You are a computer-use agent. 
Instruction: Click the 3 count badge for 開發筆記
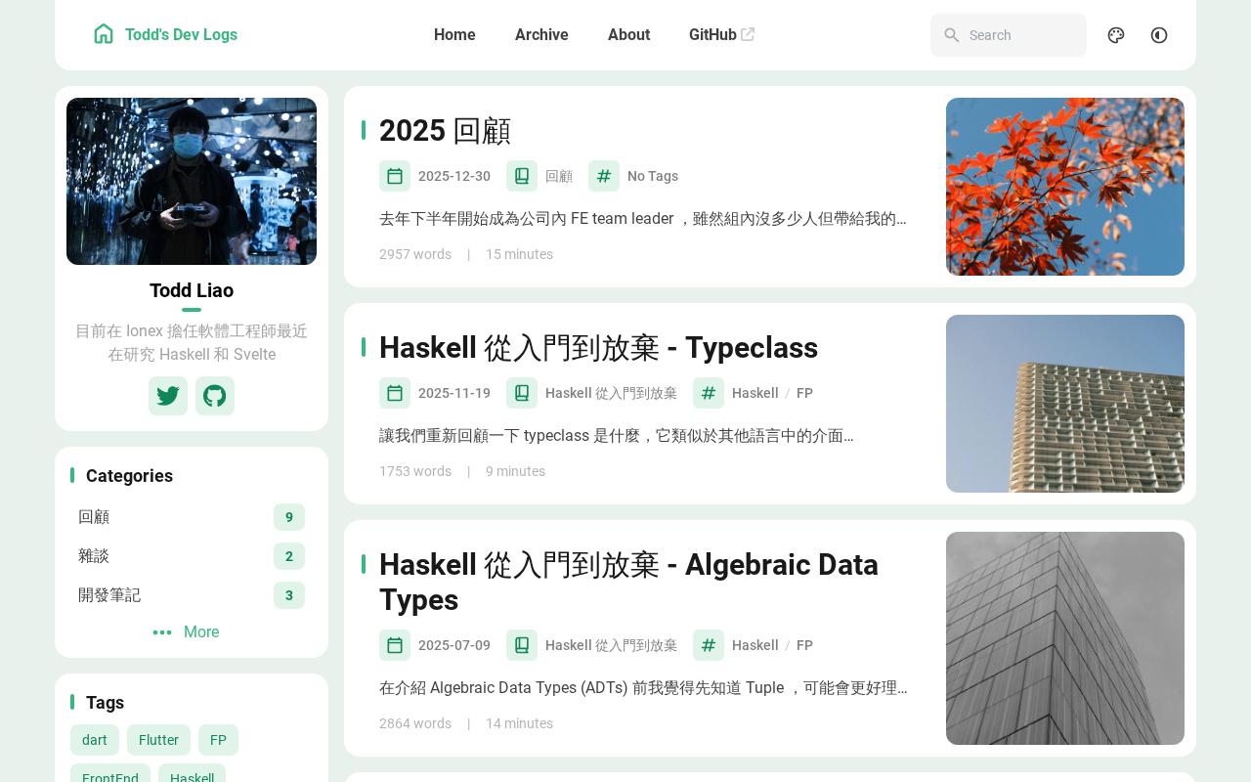point(289,595)
